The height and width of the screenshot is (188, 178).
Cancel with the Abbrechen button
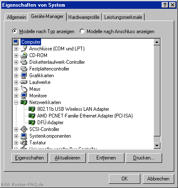pyautogui.click(x=158, y=179)
